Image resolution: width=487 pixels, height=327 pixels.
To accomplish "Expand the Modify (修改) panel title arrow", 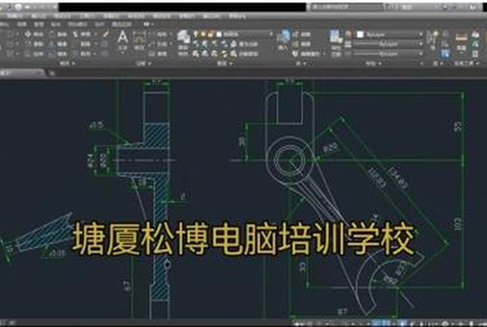I will point(74,63).
